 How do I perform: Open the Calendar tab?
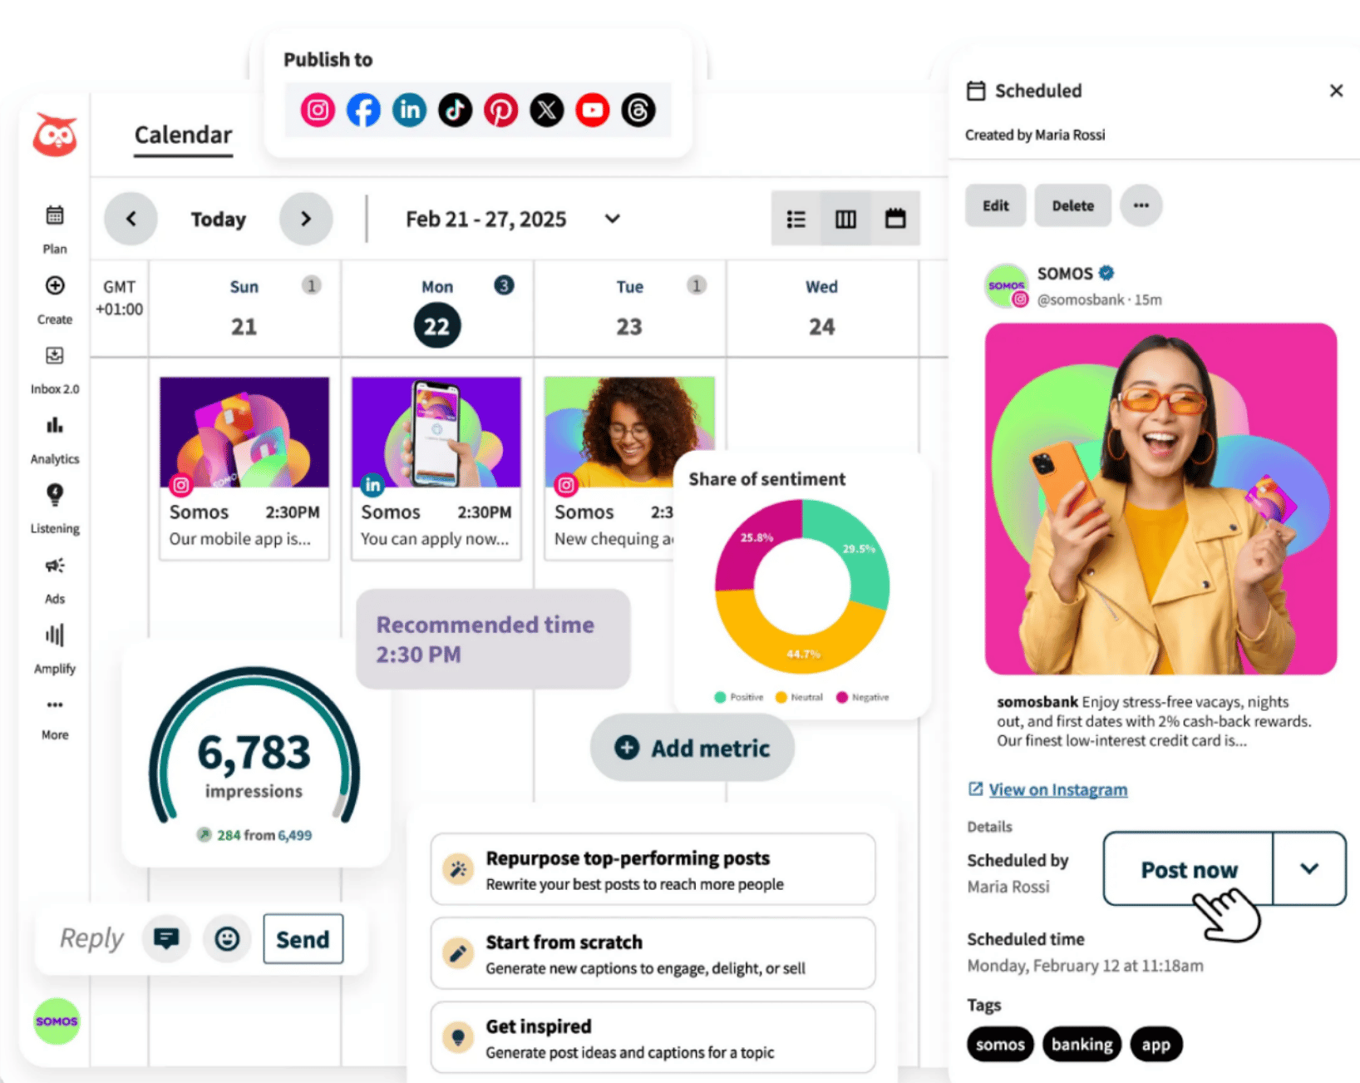click(184, 135)
